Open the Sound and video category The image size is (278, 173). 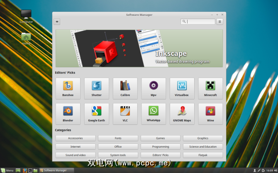(76, 155)
